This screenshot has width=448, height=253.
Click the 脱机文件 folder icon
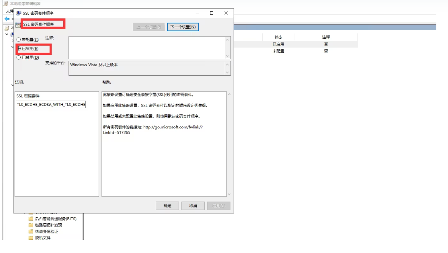(31, 238)
